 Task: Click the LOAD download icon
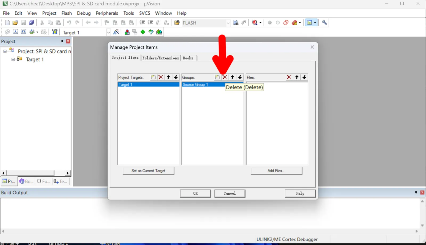pos(55,32)
